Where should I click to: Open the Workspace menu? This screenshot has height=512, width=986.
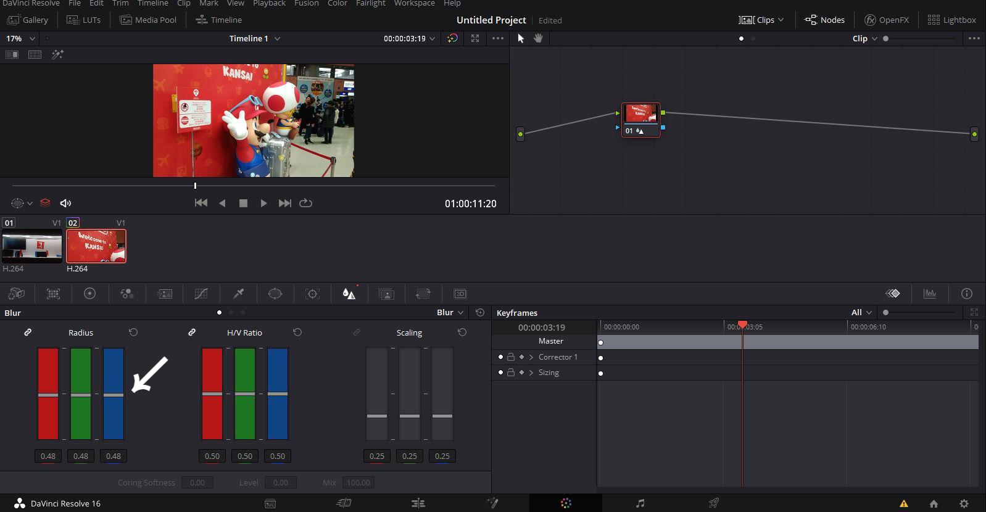[x=415, y=3]
